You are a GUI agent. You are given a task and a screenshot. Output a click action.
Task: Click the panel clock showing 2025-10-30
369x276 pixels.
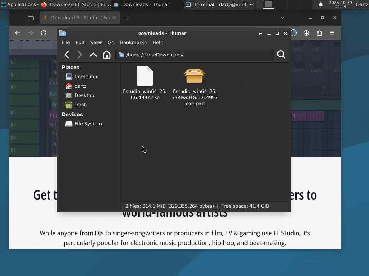pos(340,4)
